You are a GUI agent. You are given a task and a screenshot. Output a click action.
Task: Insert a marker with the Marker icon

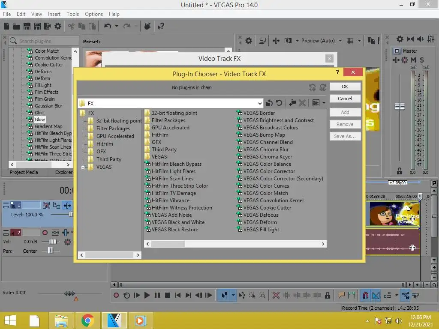[341, 295]
